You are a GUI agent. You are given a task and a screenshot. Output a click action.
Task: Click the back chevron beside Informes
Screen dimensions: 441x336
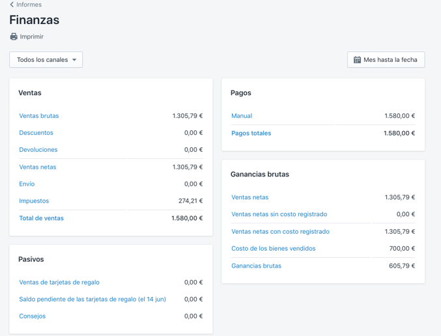(12, 5)
